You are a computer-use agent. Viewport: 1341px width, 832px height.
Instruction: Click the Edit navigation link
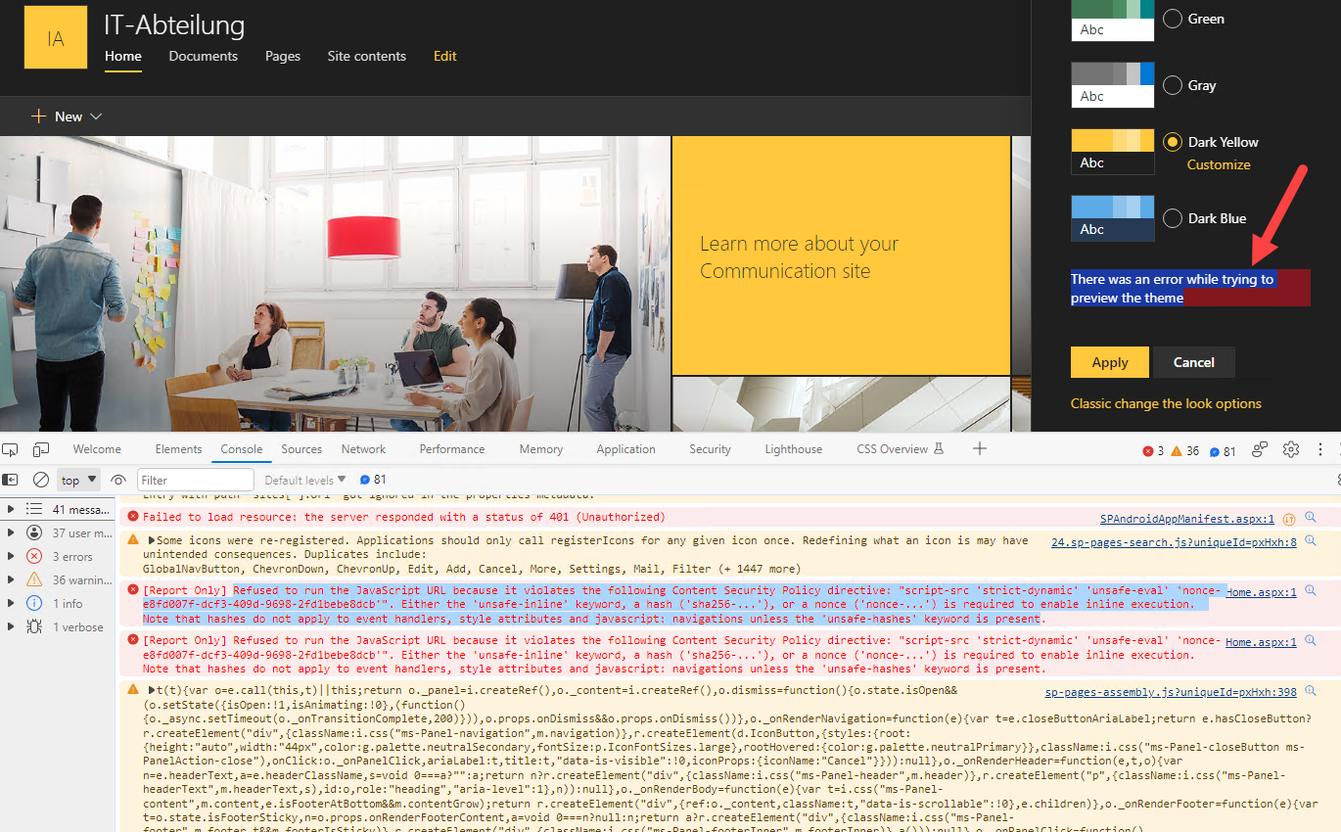445,56
